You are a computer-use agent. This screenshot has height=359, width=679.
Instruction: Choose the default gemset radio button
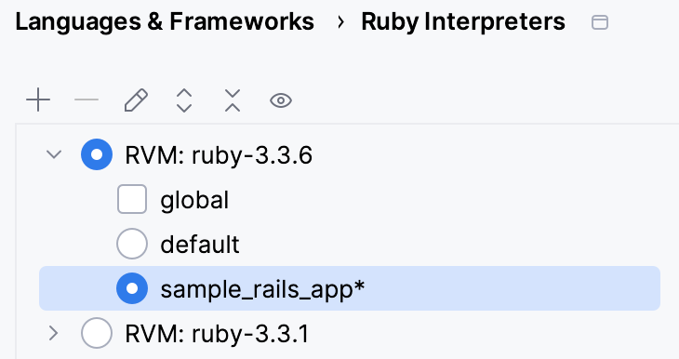[x=132, y=244]
